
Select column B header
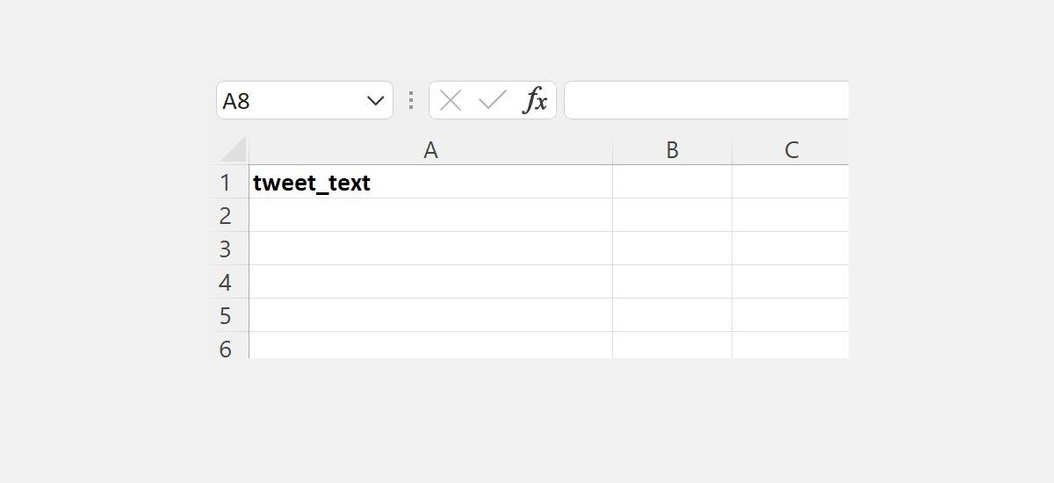[672, 150]
